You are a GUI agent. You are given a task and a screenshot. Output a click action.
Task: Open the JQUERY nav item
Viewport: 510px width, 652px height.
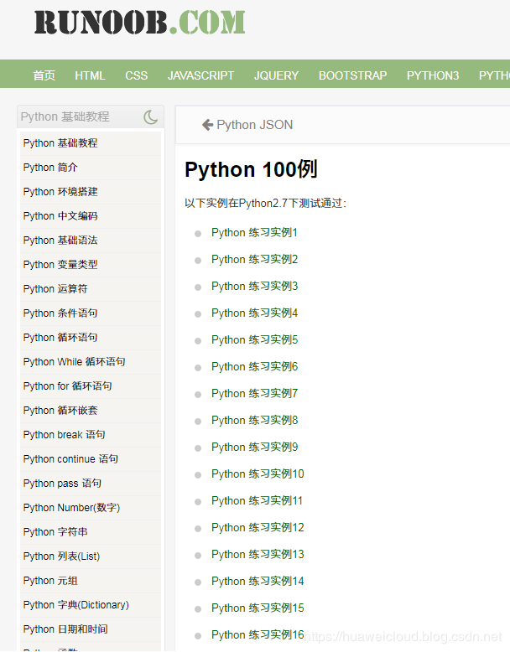[277, 75]
